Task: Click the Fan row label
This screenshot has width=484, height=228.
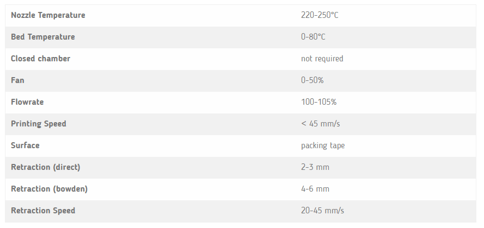Action: click(x=17, y=80)
